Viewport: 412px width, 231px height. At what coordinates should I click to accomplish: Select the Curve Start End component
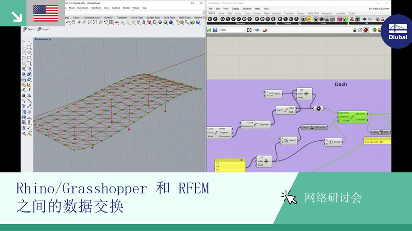(286, 110)
